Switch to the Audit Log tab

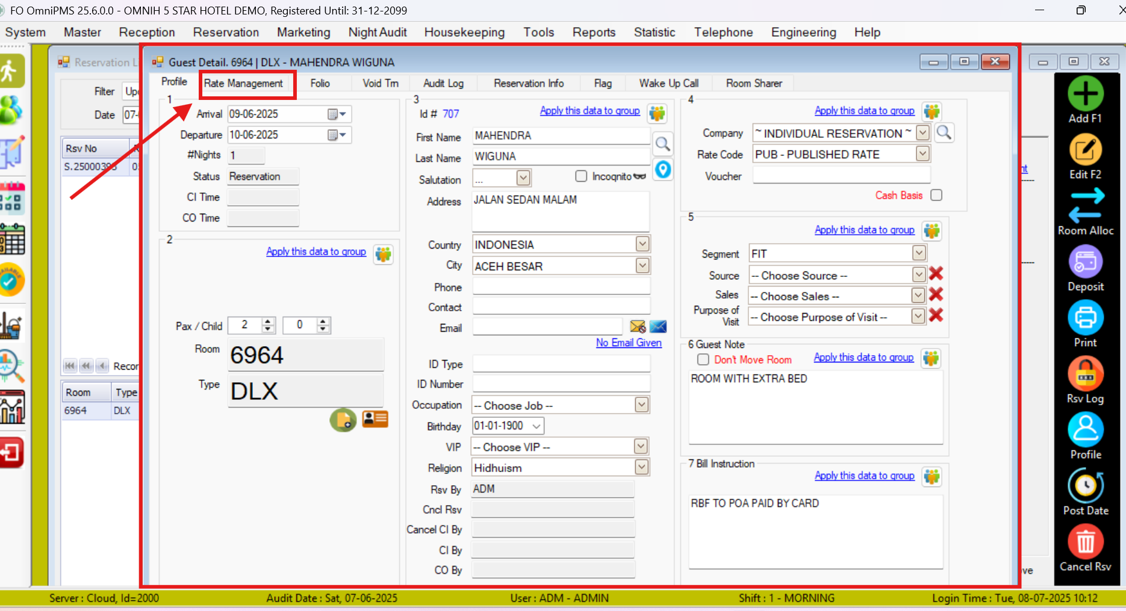coord(443,83)
